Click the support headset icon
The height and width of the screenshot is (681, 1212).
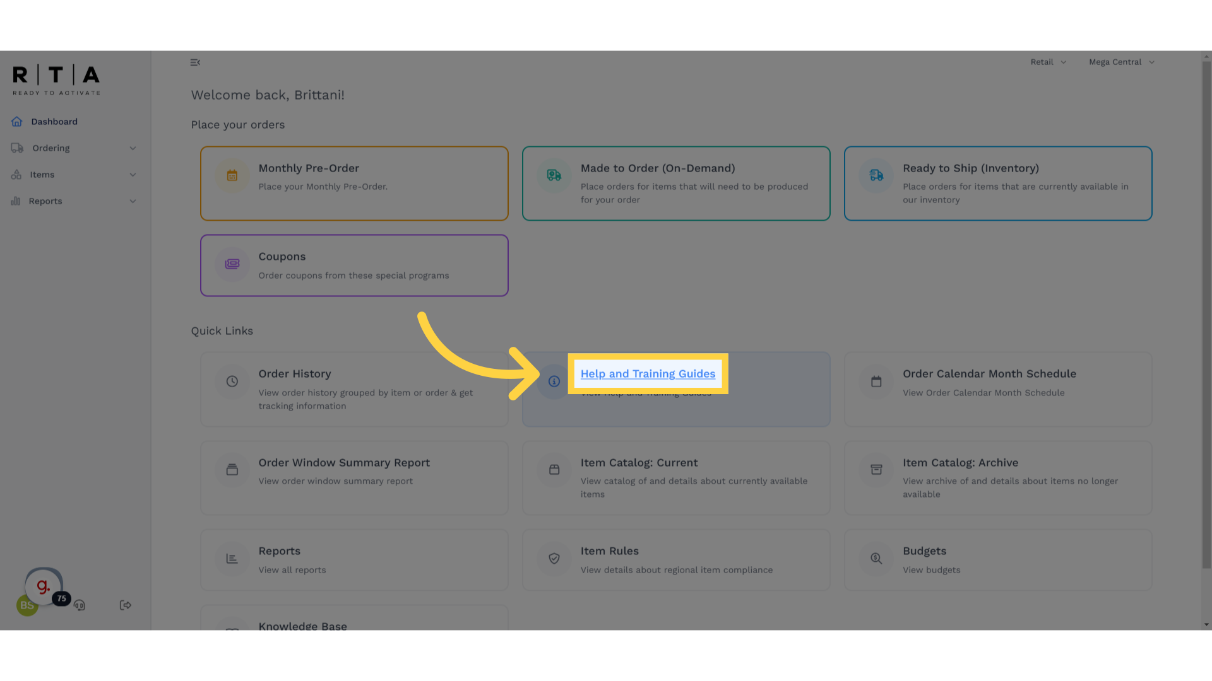[x=80, y=605]
